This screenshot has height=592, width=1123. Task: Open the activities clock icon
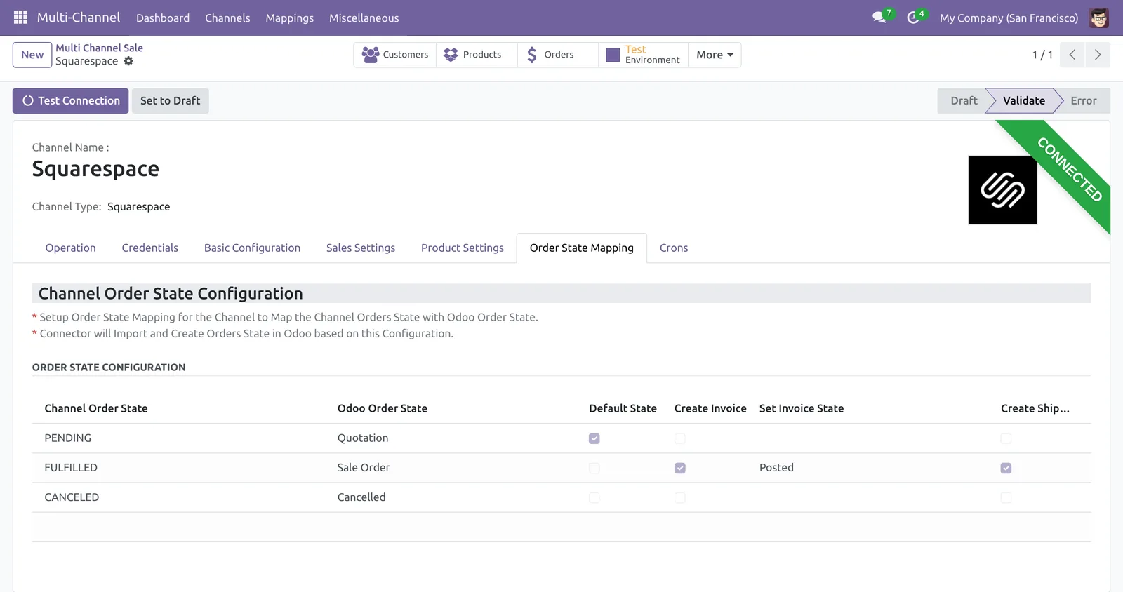[913, 18]
